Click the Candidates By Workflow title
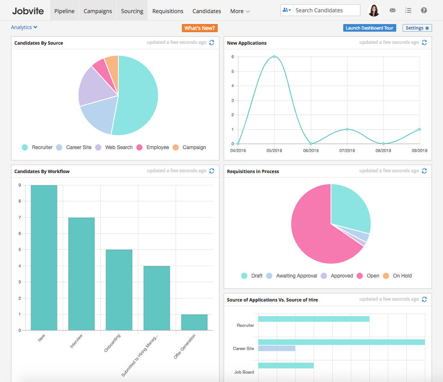This screenshot has width=443, height=382. (x=42, y=171)
